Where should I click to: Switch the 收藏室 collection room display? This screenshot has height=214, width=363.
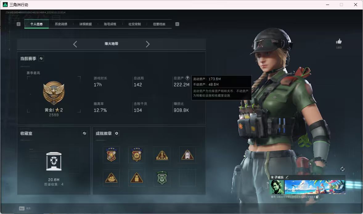coord(84,133)
